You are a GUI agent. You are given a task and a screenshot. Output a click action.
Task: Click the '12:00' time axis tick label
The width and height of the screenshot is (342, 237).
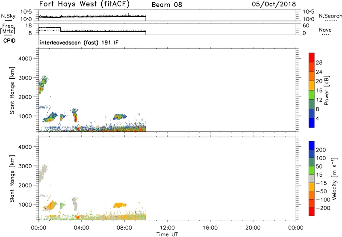pos(167,228)
